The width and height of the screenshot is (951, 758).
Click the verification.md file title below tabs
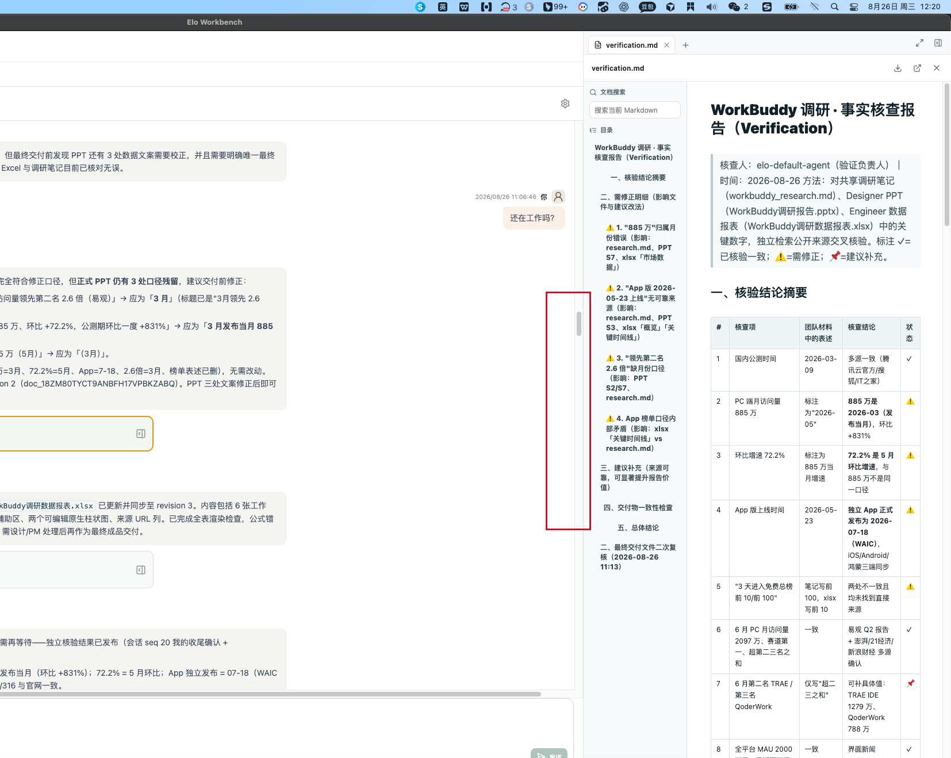pos(618,68)
